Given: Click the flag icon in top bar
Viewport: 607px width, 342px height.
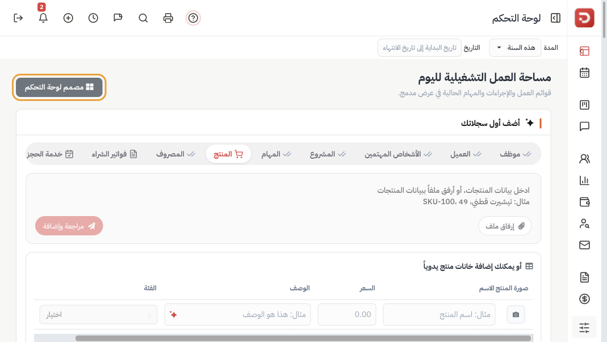Looking at the screenshot, I should point(118,18).
